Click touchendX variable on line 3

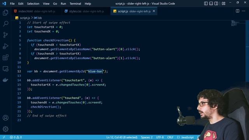point(42,31)
